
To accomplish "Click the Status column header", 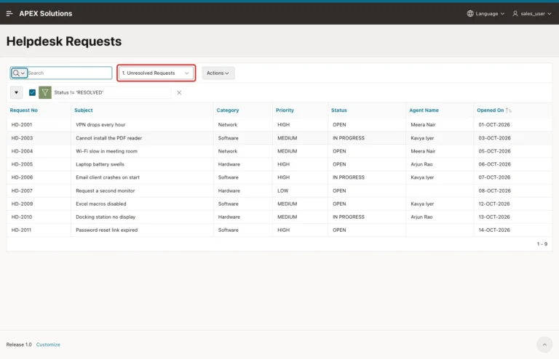I will coord(338,110).
